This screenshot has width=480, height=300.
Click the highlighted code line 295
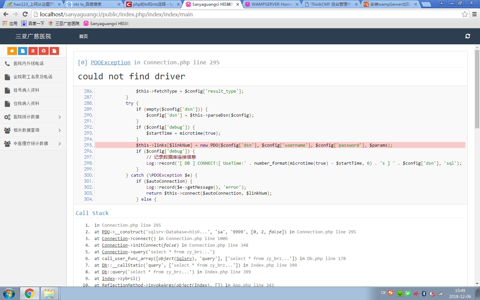(x=280, y=145)
